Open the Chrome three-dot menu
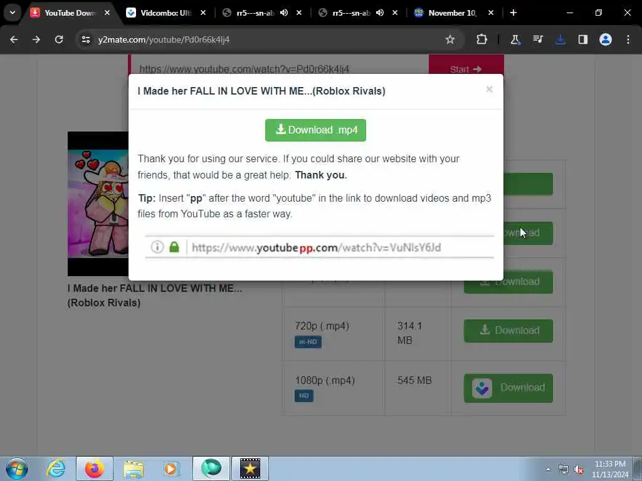This screenshot has height=481, width=642. 628,39
